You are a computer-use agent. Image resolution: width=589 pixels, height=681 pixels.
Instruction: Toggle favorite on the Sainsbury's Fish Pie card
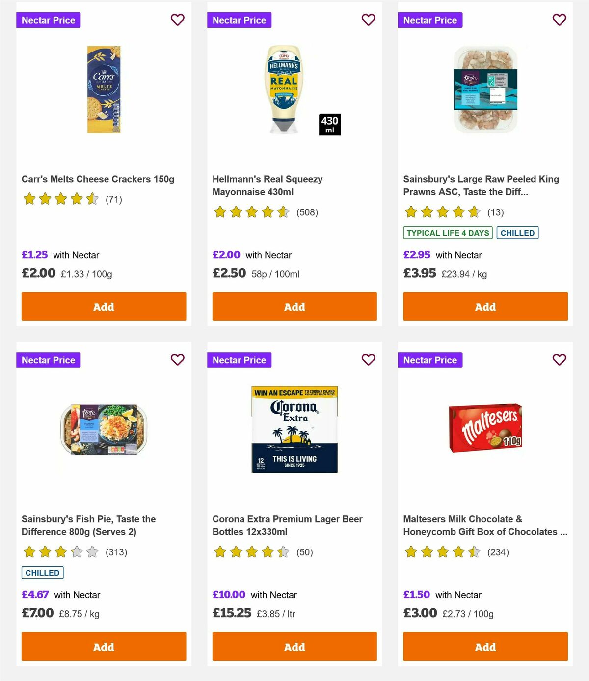(x=177, y=360)
